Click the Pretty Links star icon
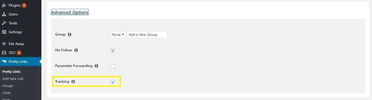The width and height of the screenshot is (372, 100). tap(4, 62)
